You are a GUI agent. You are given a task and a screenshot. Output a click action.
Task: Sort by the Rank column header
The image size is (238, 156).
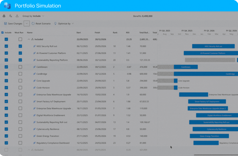pos(115,33)
